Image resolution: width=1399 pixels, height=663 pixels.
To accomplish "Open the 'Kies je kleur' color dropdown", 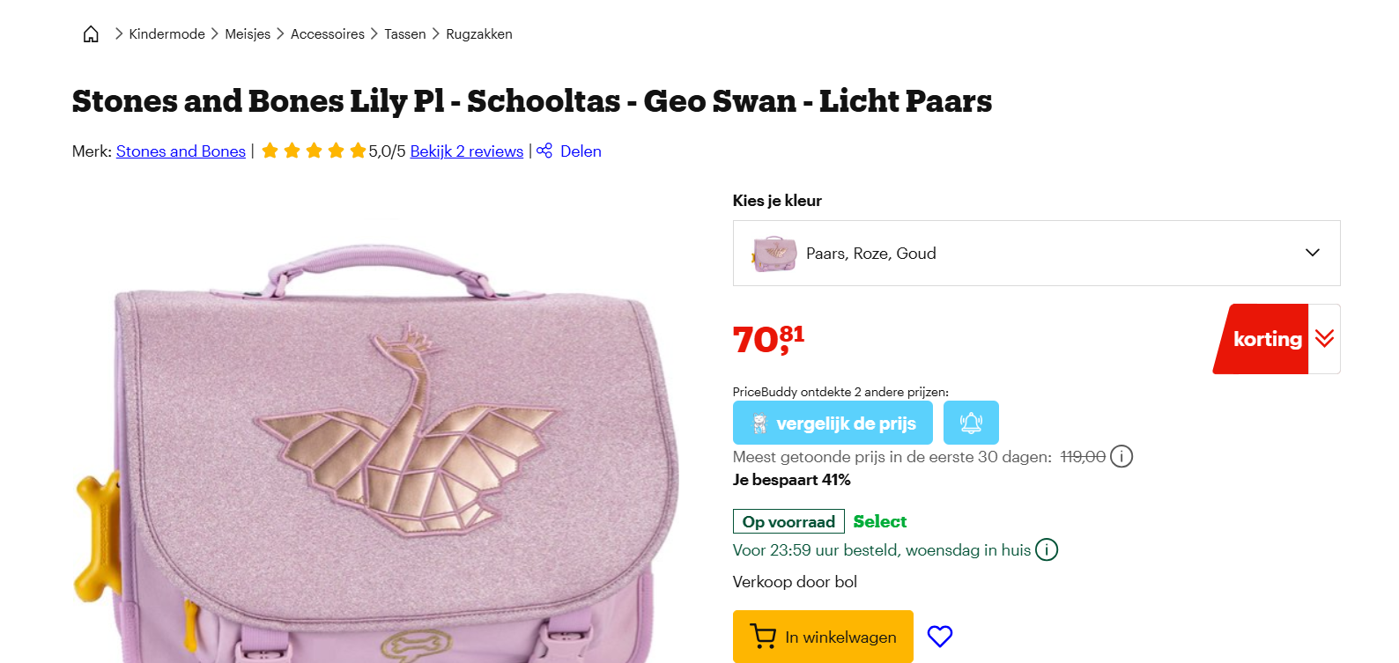I will [1036, 253].
